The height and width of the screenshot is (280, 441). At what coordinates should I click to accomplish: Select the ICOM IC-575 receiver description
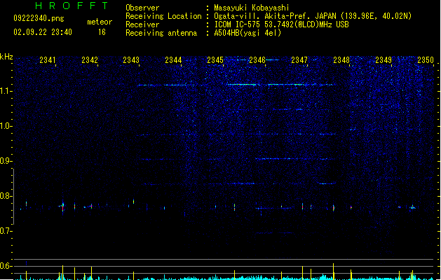(282, 24)
